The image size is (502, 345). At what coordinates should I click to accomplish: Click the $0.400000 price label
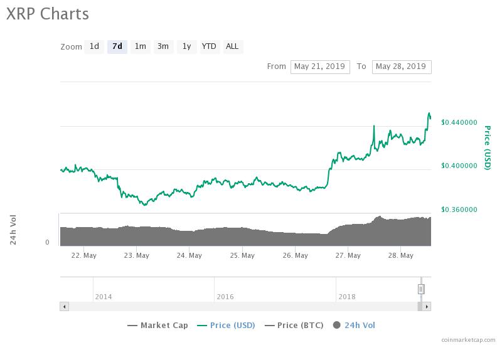coord(459,166)
